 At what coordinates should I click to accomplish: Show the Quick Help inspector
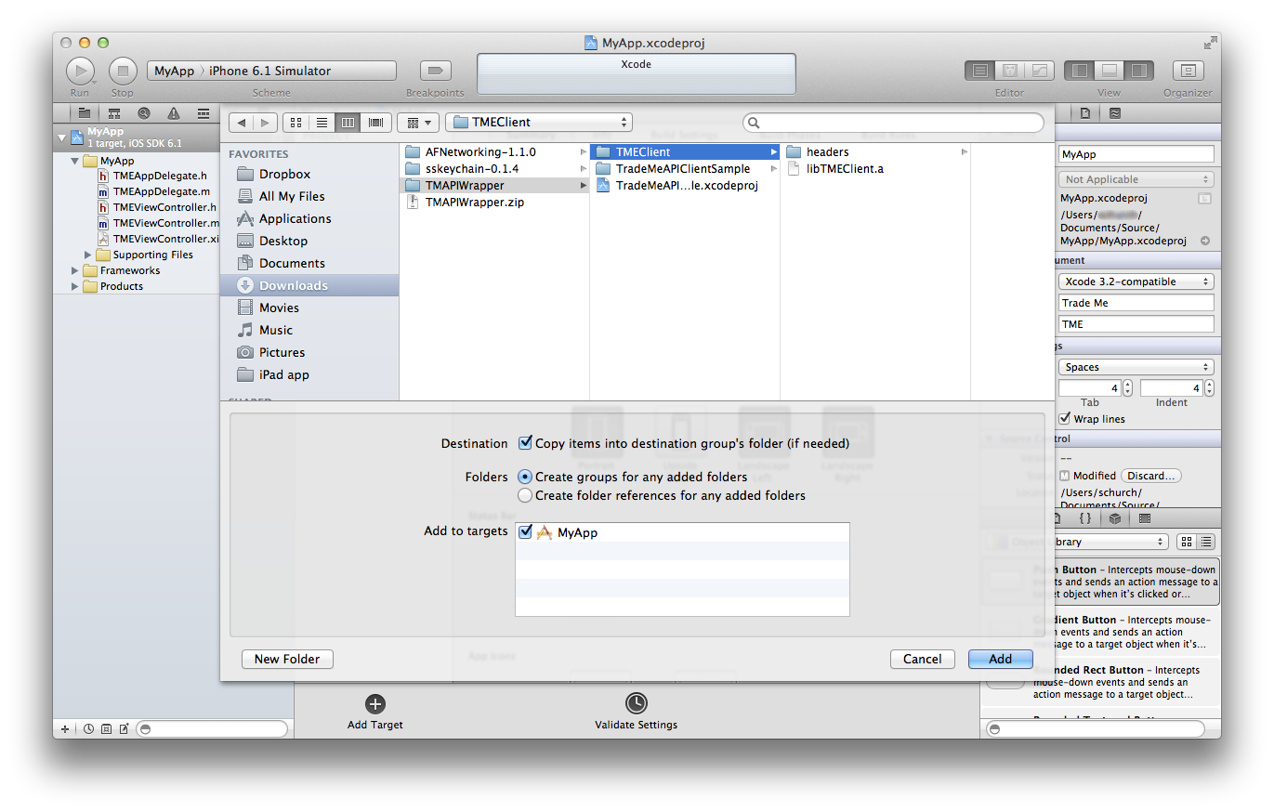(x=1115, y=113)
